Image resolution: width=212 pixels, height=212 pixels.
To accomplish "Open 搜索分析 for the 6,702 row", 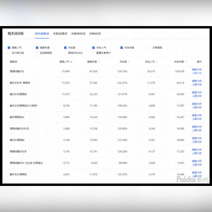I will point(197,104).
